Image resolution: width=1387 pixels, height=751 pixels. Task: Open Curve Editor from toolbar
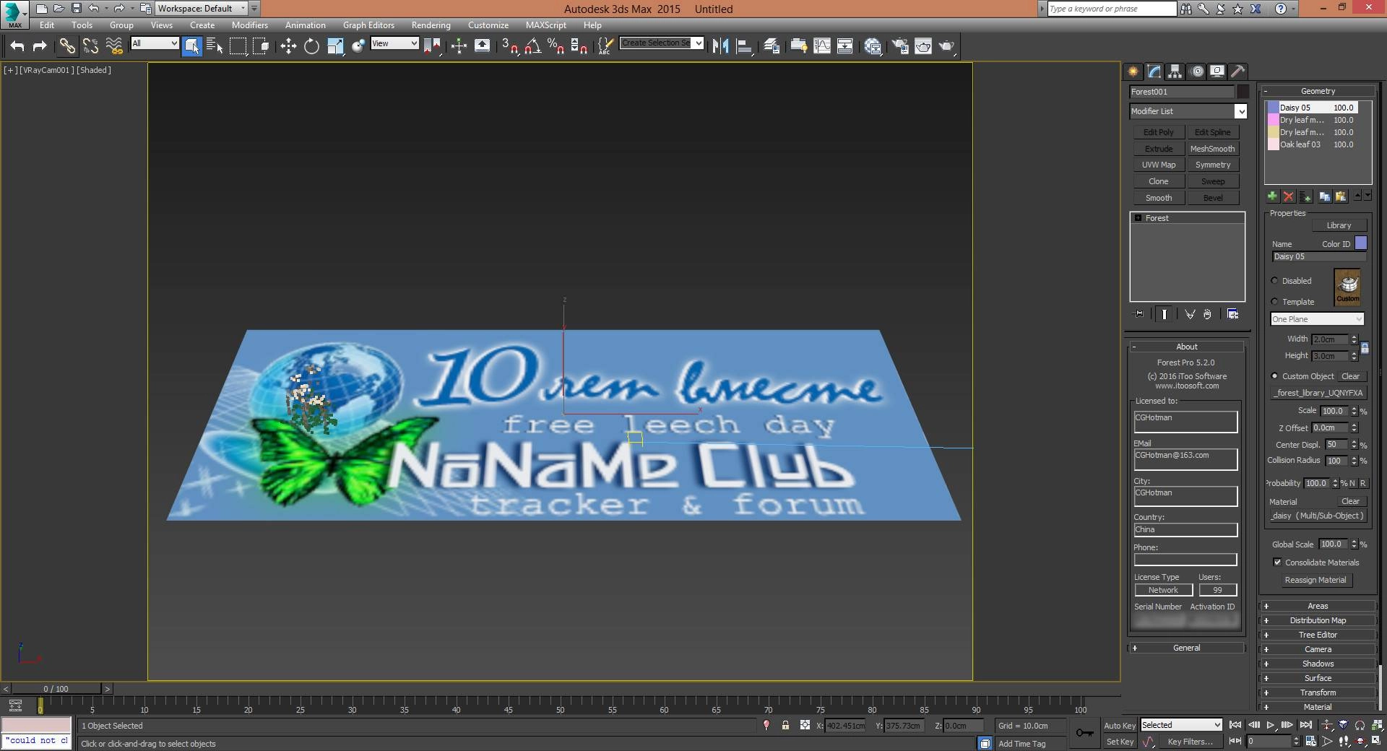point(822,46)
